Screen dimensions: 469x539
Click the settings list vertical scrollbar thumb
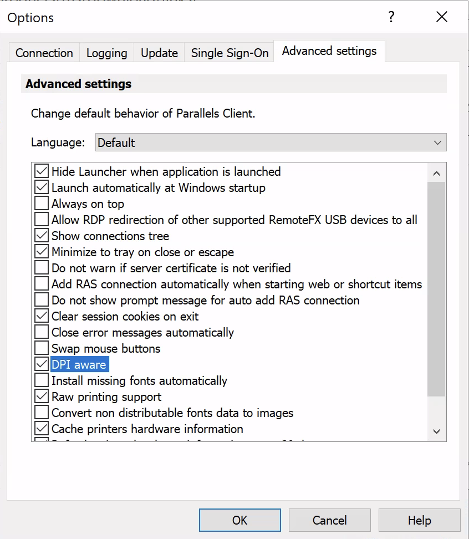436,289
